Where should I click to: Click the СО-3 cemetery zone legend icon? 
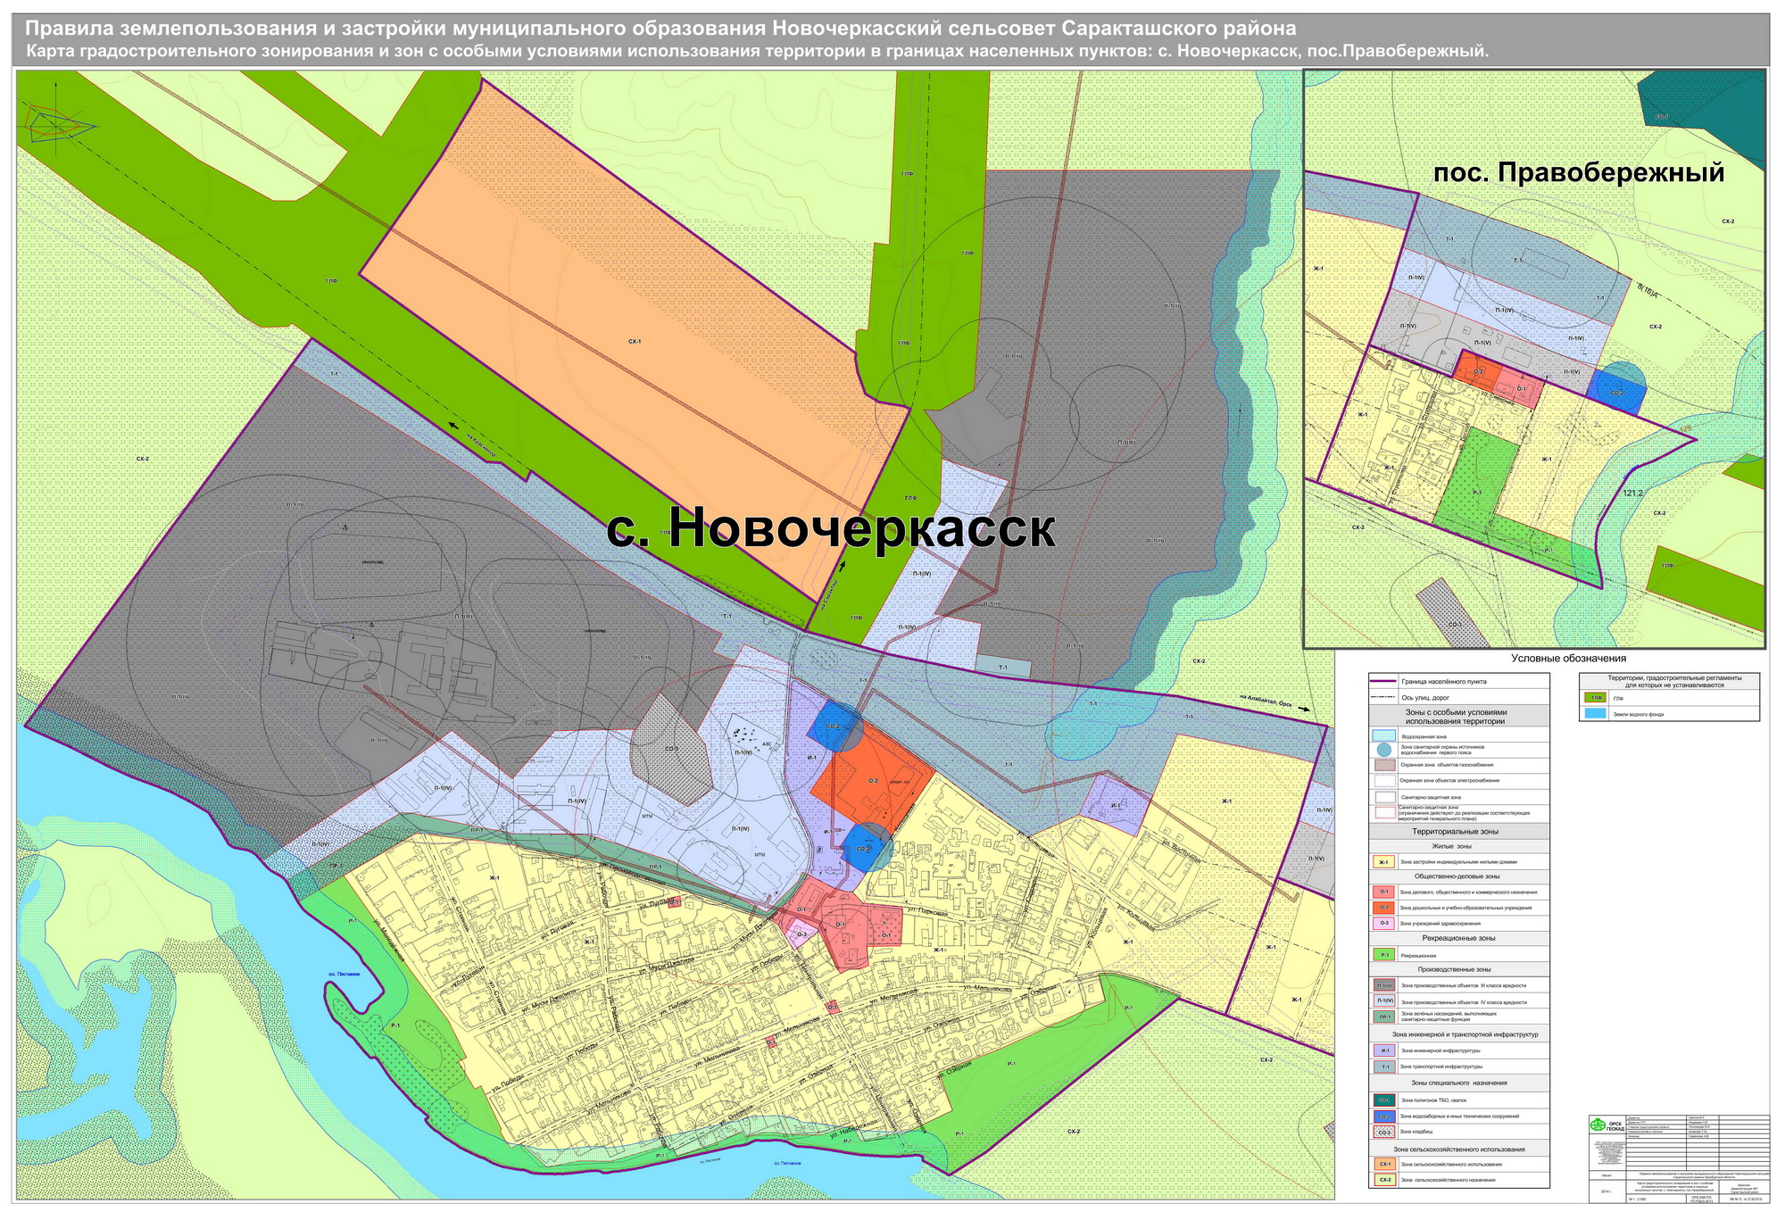[1384, 1132]
